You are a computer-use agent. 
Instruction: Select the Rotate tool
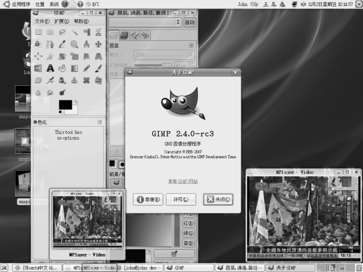click(62, 56)
